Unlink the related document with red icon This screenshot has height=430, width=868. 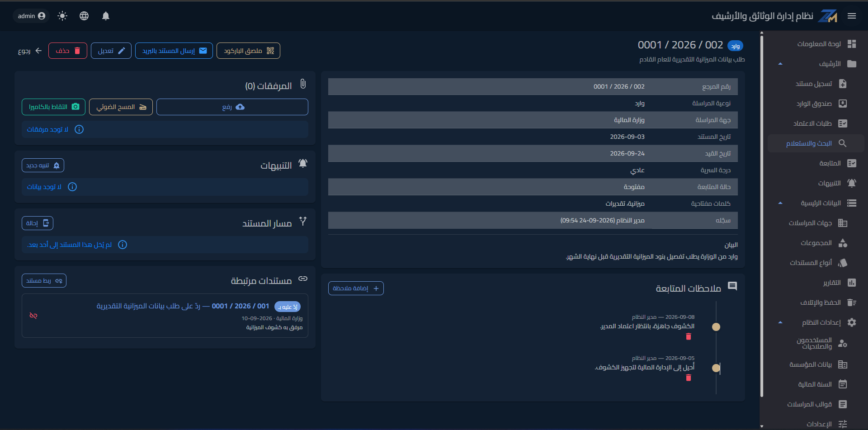[33, 316]
